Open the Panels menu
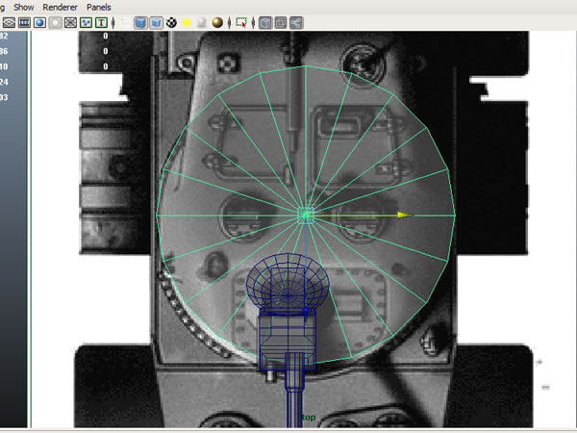The image size is (577, 433). (99, 7)
